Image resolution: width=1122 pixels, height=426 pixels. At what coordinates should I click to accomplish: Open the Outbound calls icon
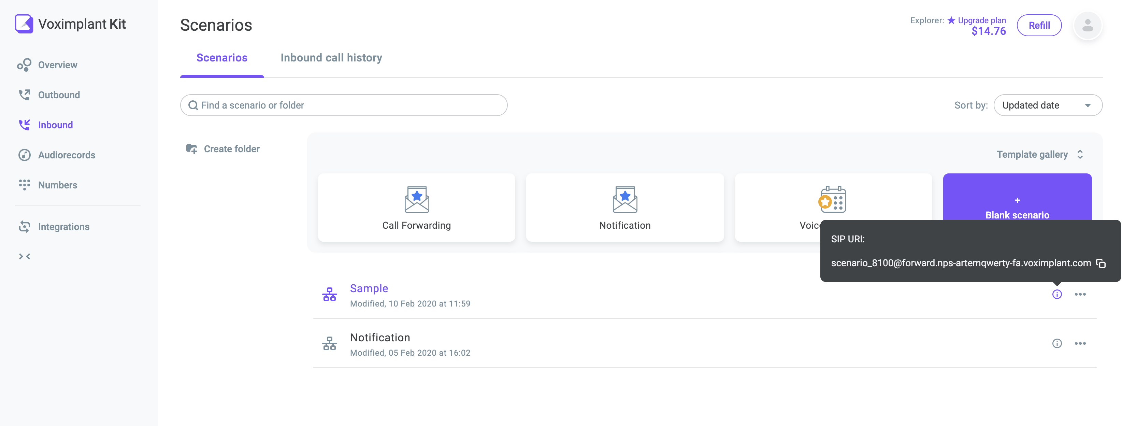coord(24,95)
